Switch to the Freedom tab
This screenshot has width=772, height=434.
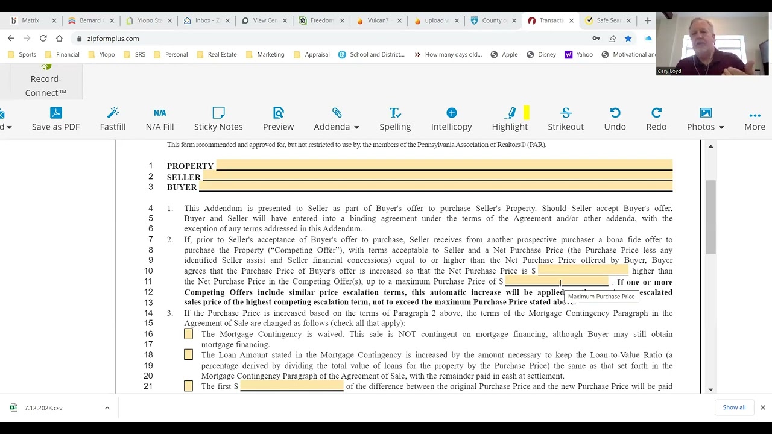coord(321,20)
